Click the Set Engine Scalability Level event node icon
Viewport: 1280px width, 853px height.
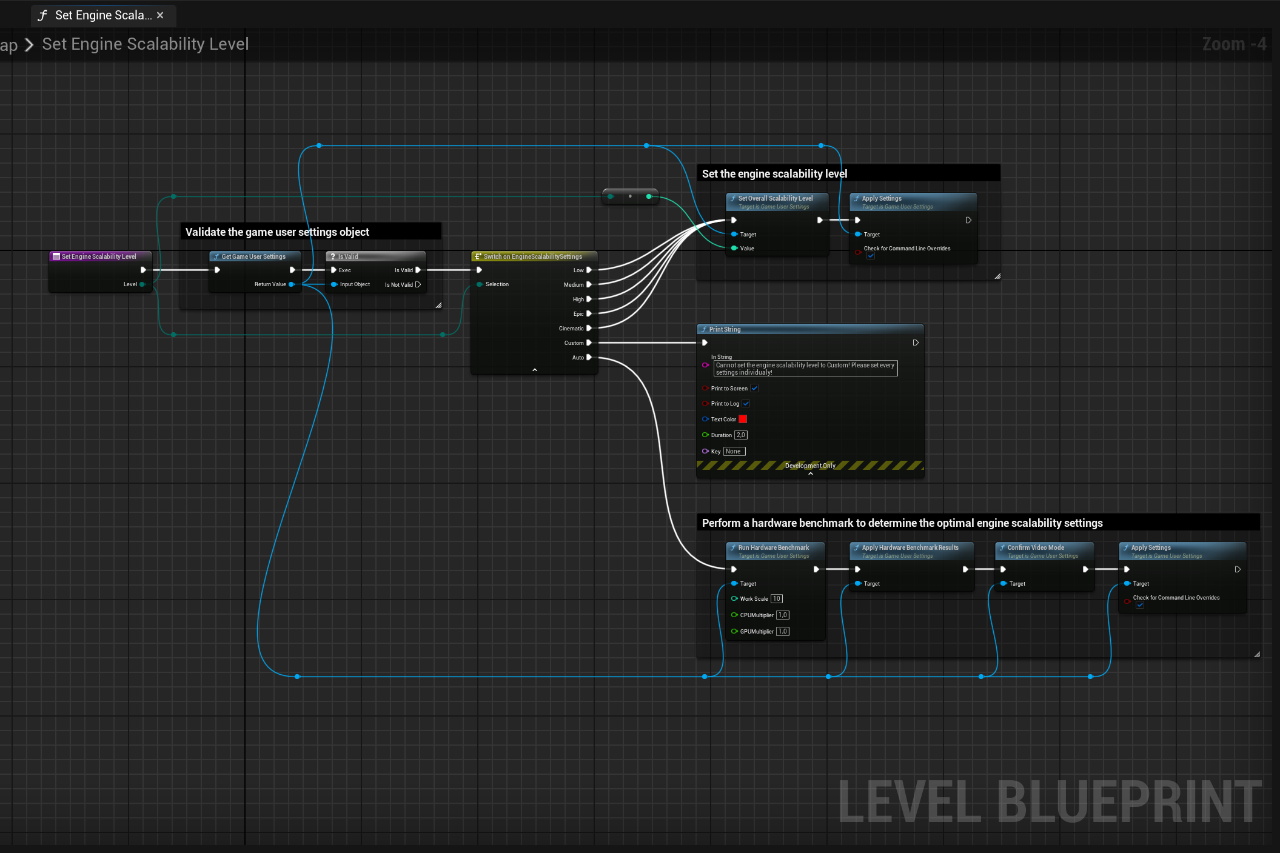pyautogui.click(x=56, y=256)
